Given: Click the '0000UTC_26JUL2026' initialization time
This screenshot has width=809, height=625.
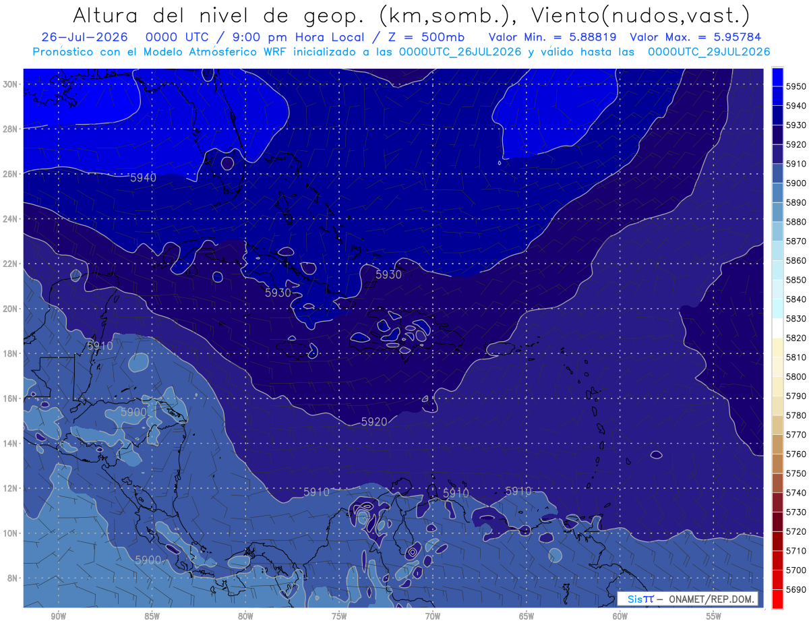Looking at the screenshot, I should [460, 52].
